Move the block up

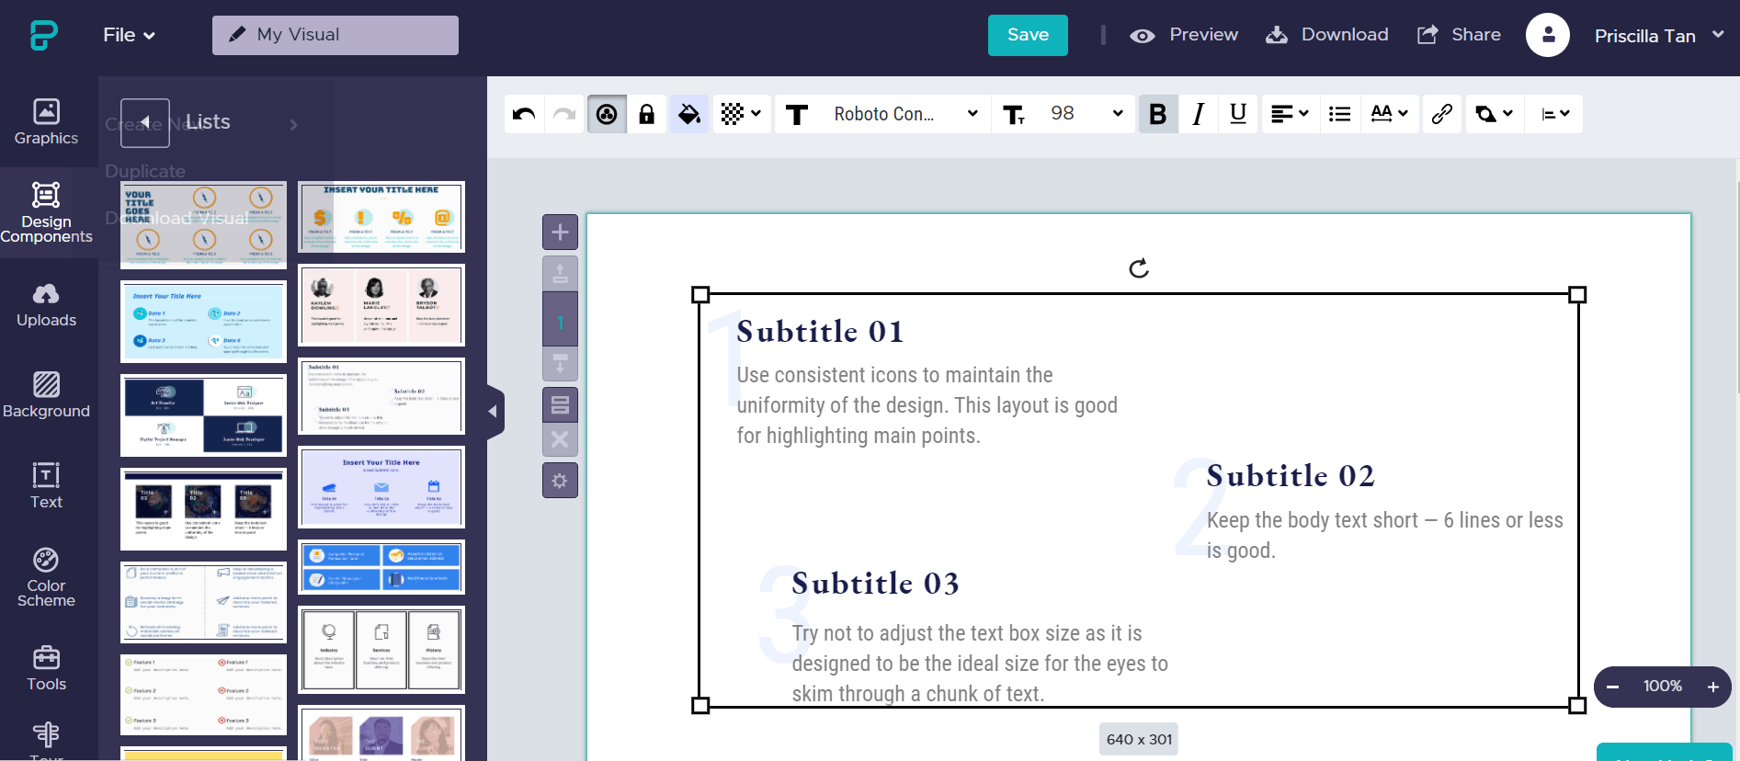(560, 273)
